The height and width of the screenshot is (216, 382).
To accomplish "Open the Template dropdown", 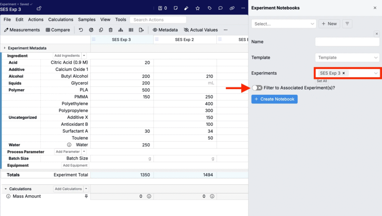I will point(347,57).
